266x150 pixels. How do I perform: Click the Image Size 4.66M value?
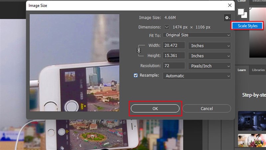point(170,18)
